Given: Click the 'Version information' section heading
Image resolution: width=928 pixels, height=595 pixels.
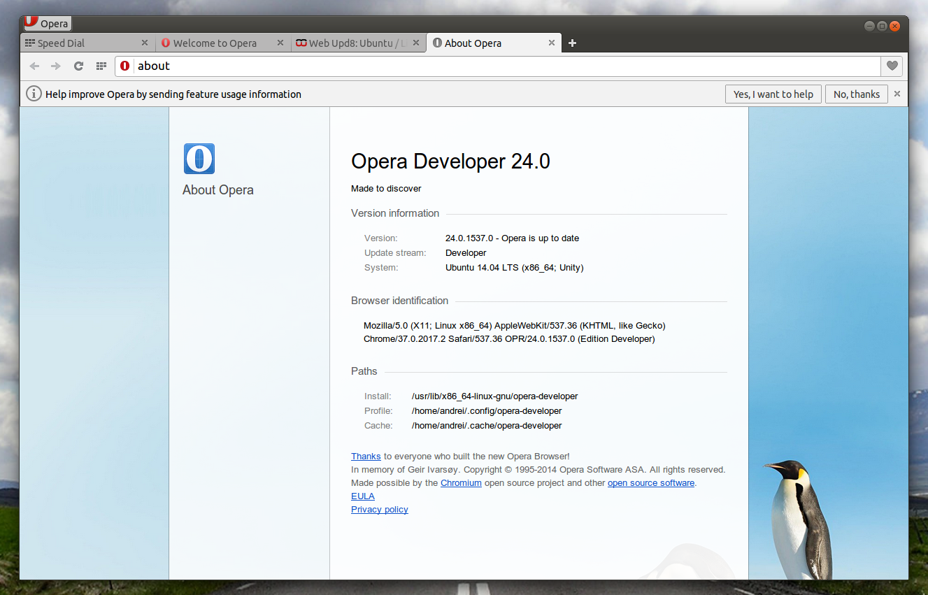Looking at the screenshot, I should [395, 213].
